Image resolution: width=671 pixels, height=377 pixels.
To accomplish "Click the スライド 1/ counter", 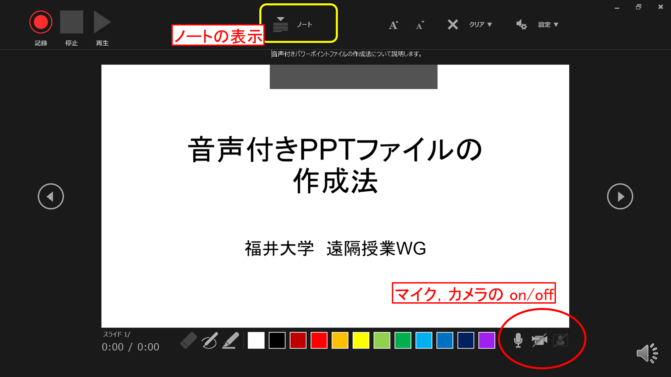I will pyautogui.click(x=116, y=334).
